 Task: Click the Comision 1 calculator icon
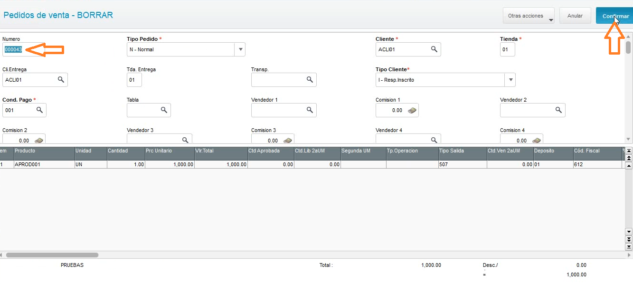(x=412, y=110)
